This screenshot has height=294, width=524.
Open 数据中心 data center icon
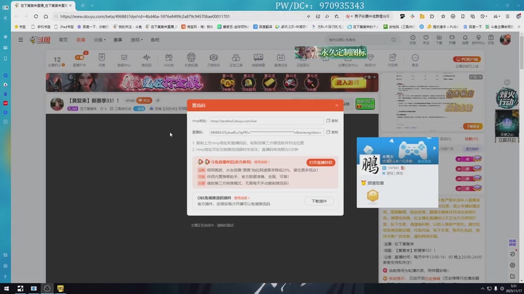[x=124, y=59]
